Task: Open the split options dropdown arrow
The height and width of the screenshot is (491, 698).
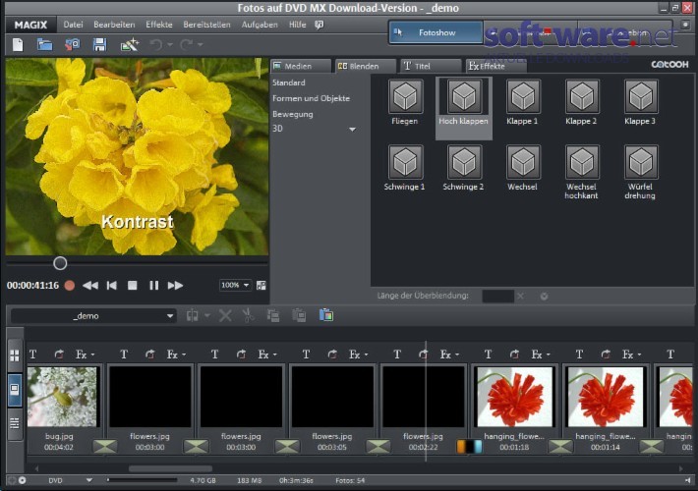Action: [x=207, y=316]
